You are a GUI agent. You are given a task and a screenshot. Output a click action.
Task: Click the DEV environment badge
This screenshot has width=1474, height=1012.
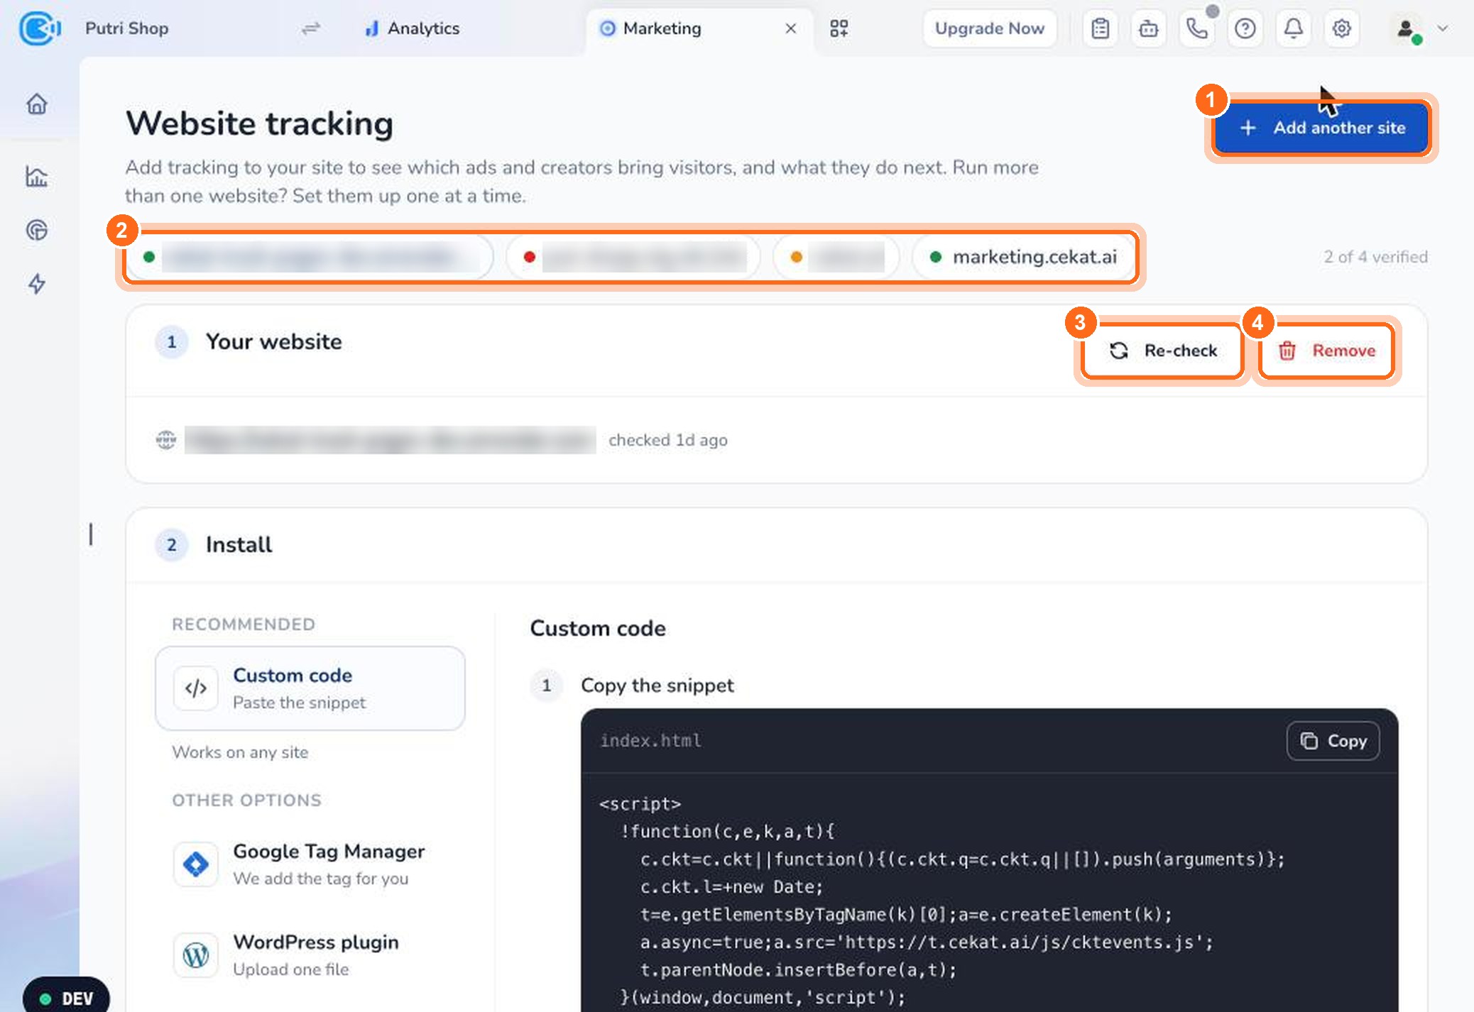click(66, 998)
